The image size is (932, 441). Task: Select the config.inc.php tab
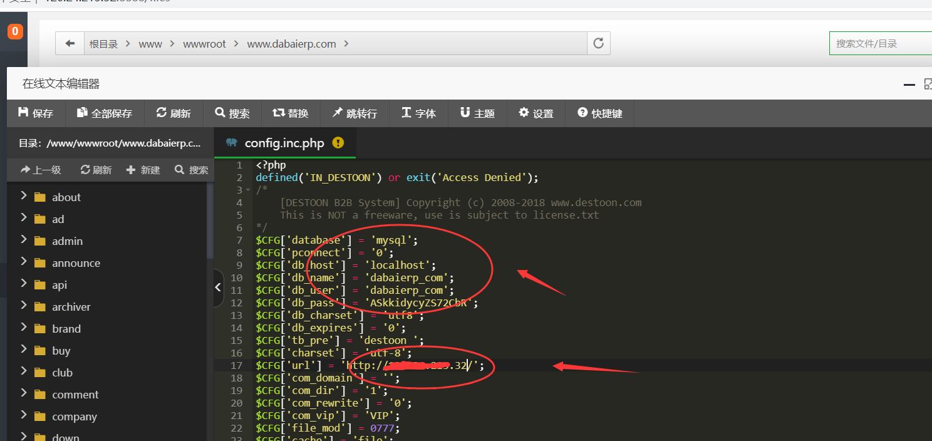284,143
